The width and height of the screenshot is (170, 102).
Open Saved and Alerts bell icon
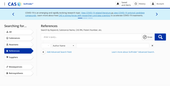click(118, 4)
